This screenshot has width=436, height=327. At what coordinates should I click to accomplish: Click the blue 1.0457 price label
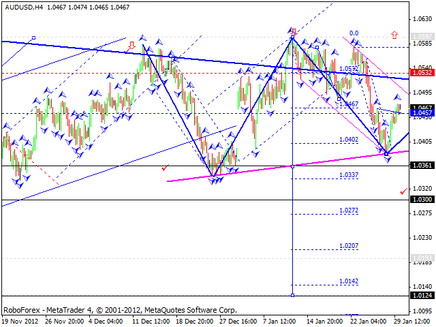(x=422, y=113)
